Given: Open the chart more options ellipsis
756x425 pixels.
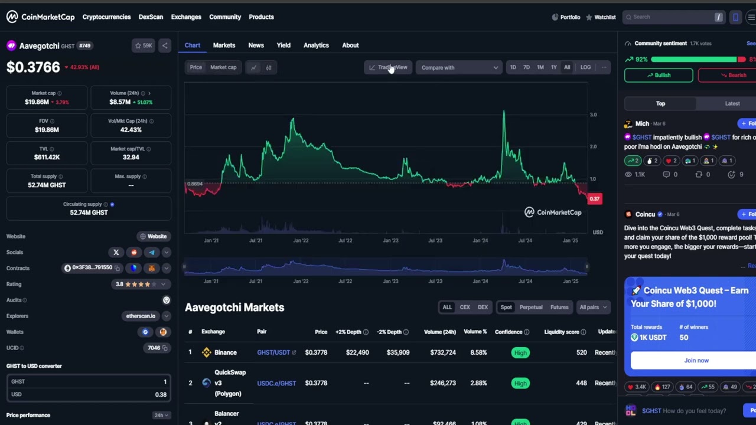Looking at the screenshot, I should tap(604, 67).
